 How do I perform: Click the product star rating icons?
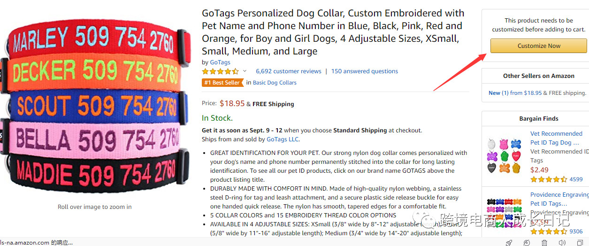(220, 71)
